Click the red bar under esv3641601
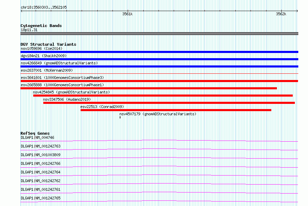308x206 pixels. coord(159,81)
